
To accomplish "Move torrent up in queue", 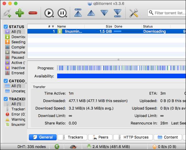I will point(91,13).
